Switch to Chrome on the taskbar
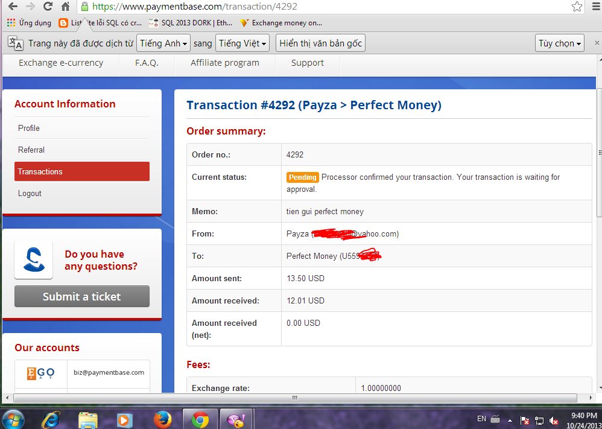 click(200, 419)
